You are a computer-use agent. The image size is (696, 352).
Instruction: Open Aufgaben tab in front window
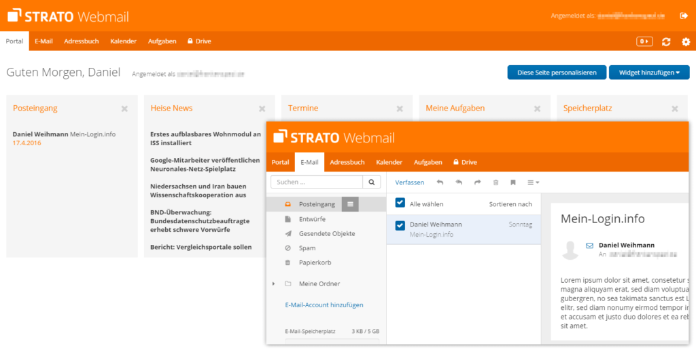tap(428, 163)
